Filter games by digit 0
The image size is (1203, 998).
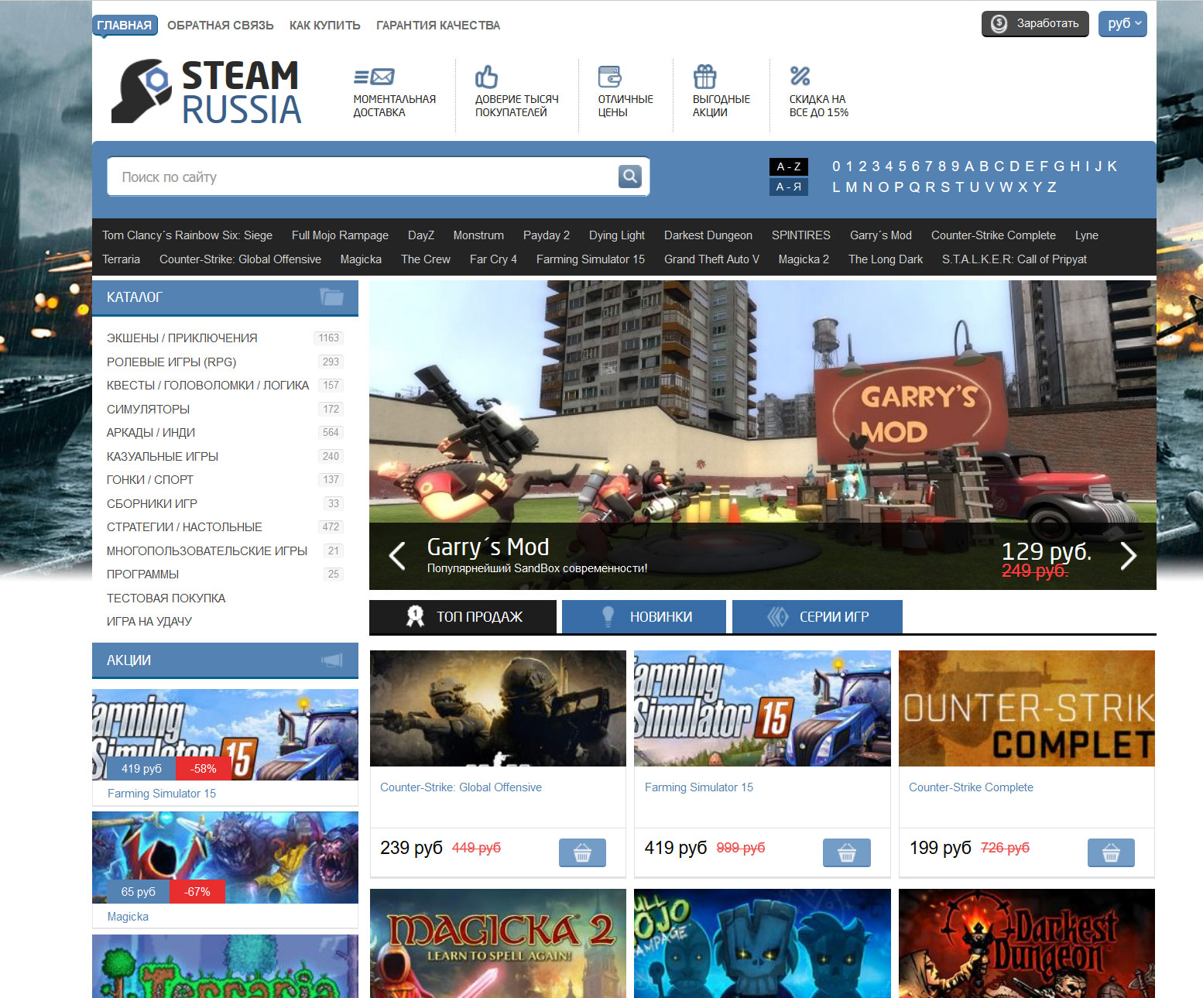(836, 166)
